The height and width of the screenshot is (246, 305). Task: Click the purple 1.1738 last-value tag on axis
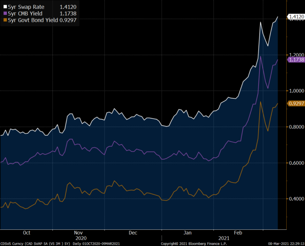(294, 59)
